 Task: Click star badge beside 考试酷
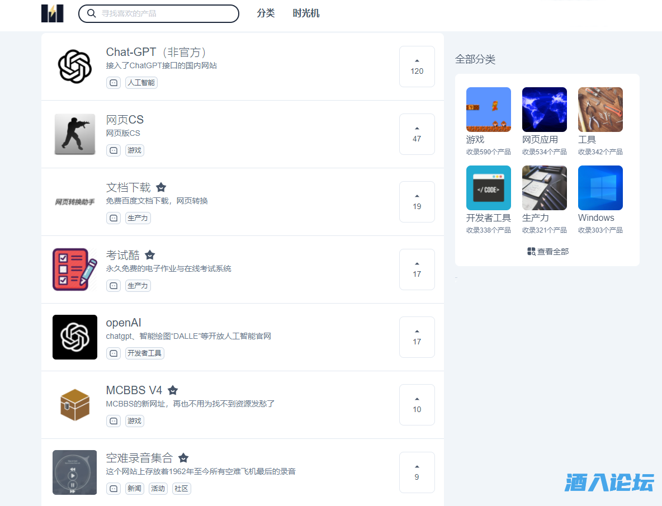(150, 255)
